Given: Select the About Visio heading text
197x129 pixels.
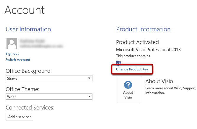Looking at the screenshot, I should point(159,81).
